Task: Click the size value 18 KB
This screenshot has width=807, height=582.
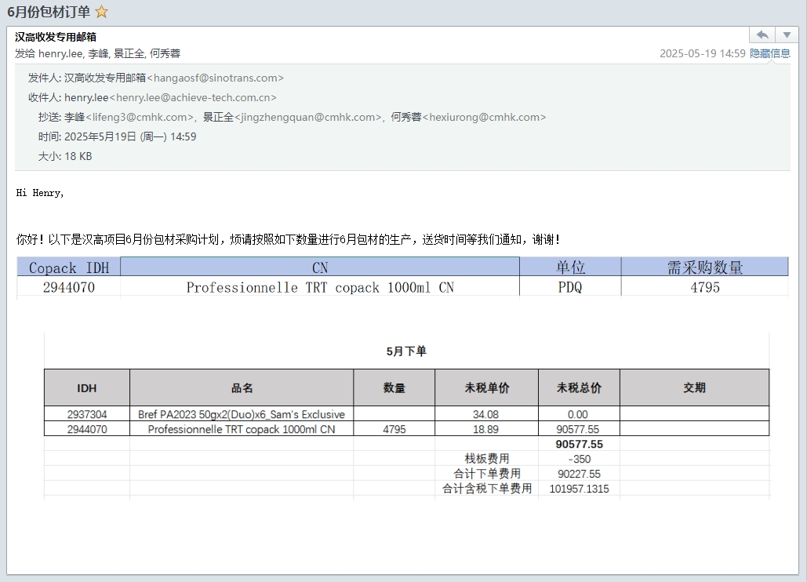Action: coord(78,156)
